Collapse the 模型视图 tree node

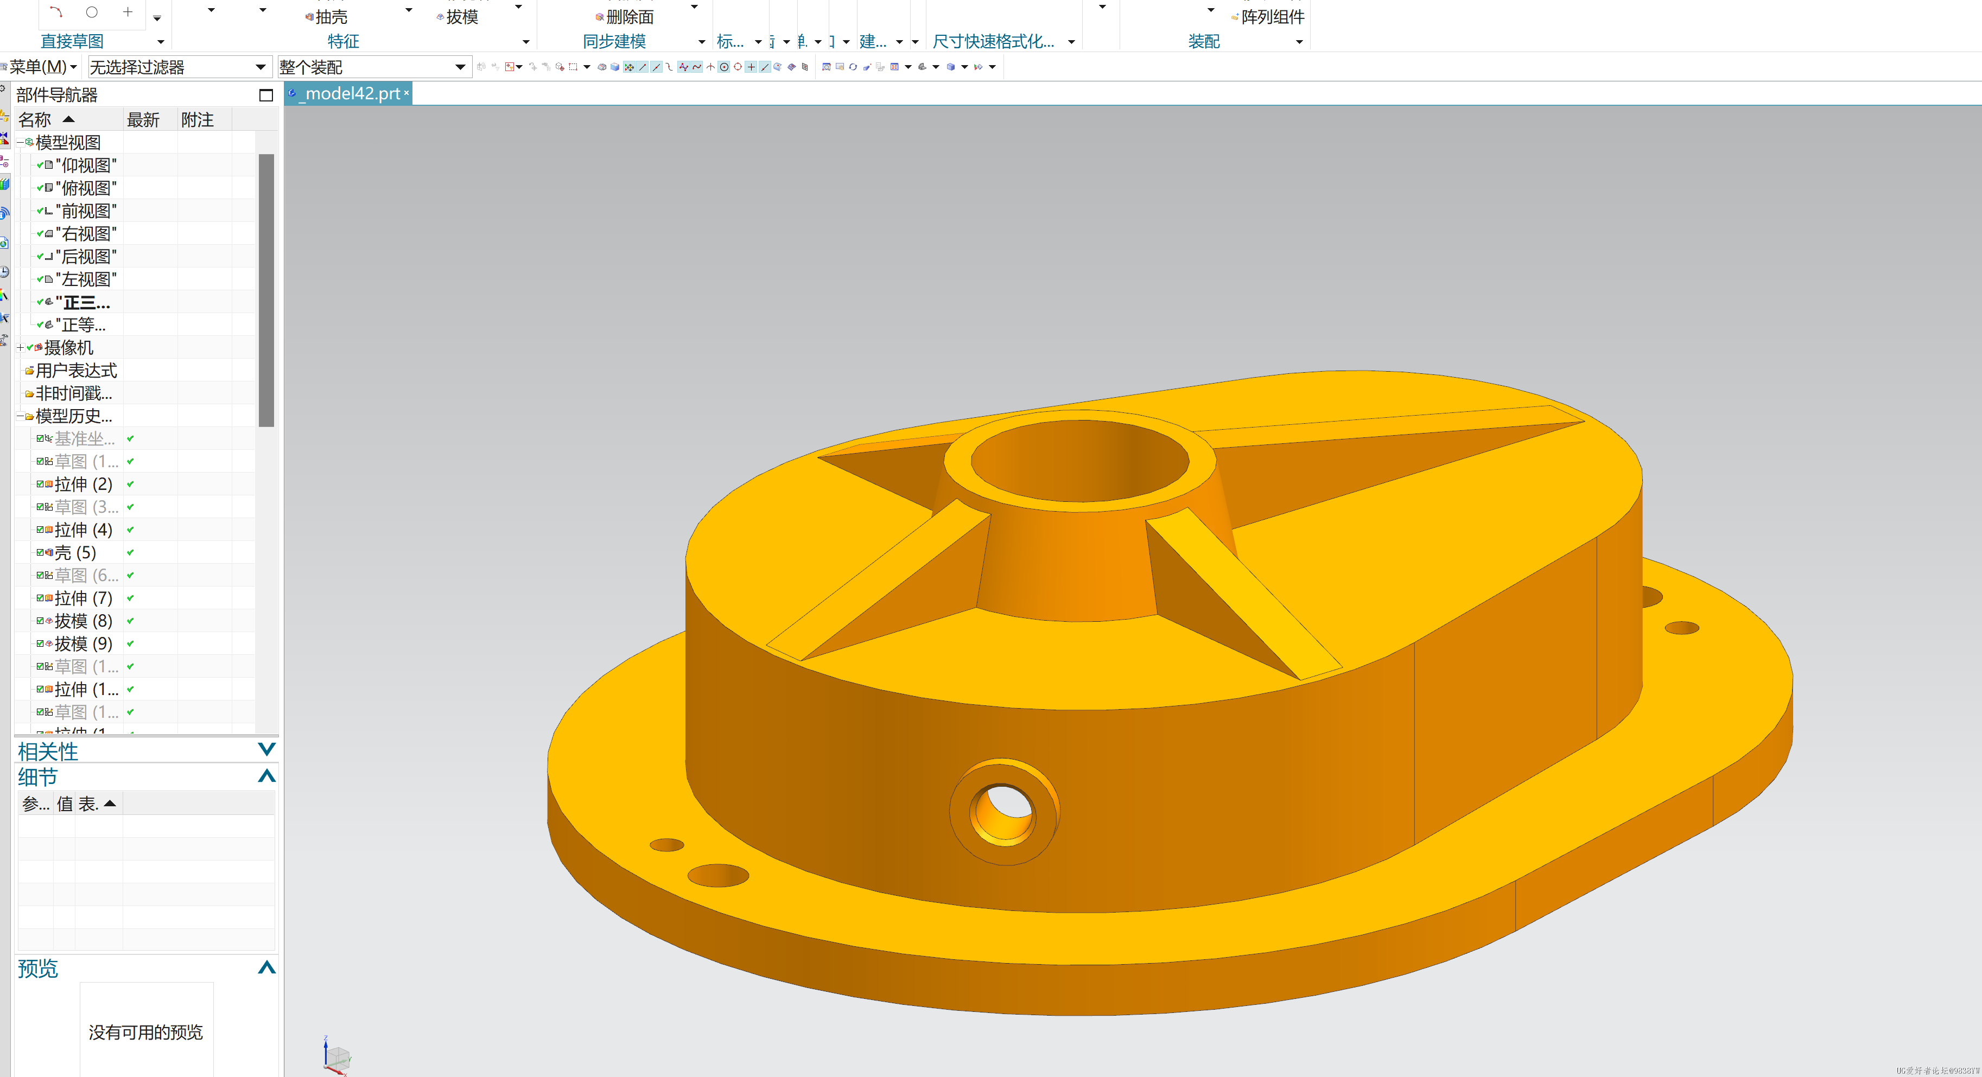pos(20,142)
